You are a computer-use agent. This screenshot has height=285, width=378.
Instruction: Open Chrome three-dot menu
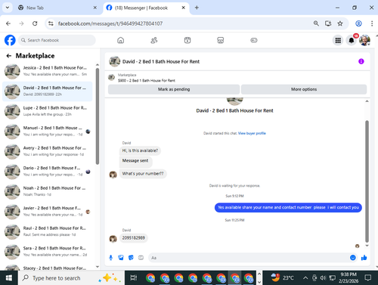tap(372, 23)
